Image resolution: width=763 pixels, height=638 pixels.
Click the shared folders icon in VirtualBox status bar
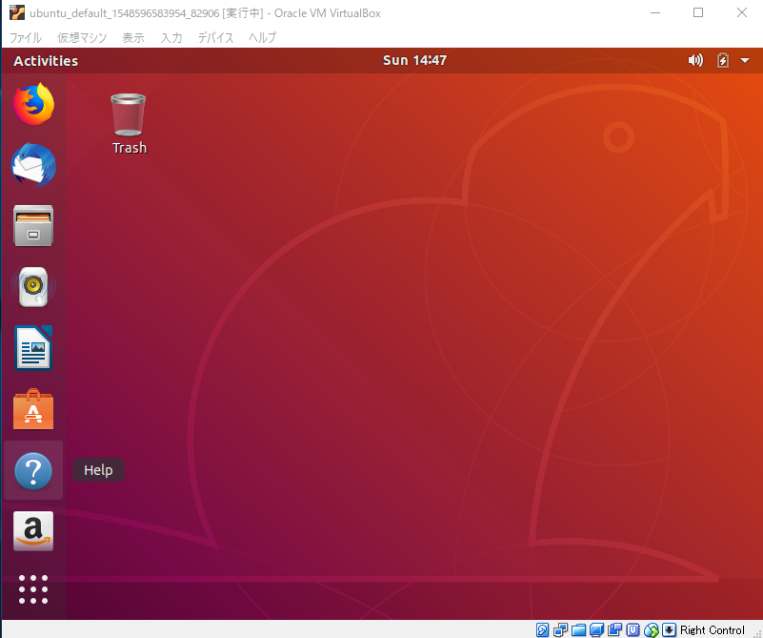(578, 629)
